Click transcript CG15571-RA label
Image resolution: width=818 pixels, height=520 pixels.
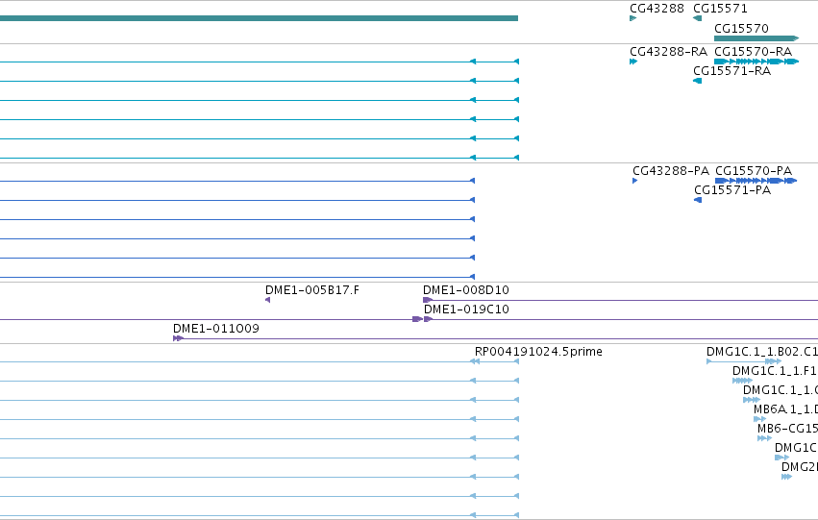click(731, 71)
